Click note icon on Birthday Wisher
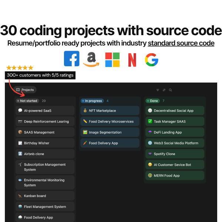This screenshot has width=222, height=222. [x=20, y=143]
